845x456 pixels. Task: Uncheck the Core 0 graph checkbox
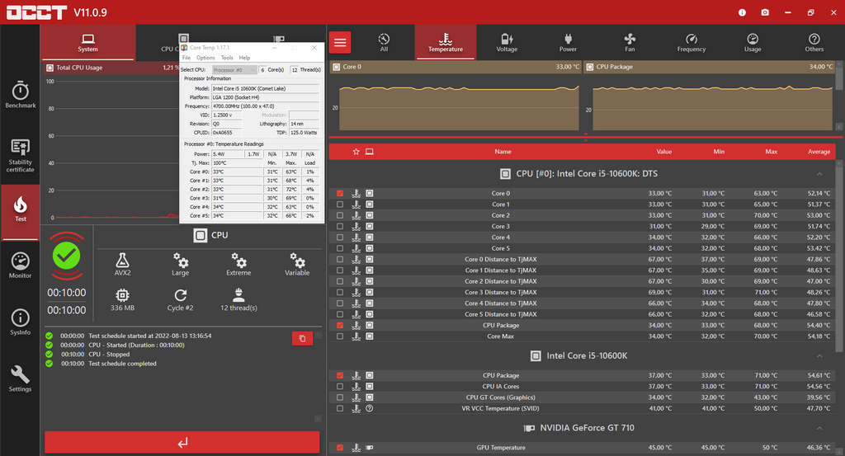pos(340,193)
